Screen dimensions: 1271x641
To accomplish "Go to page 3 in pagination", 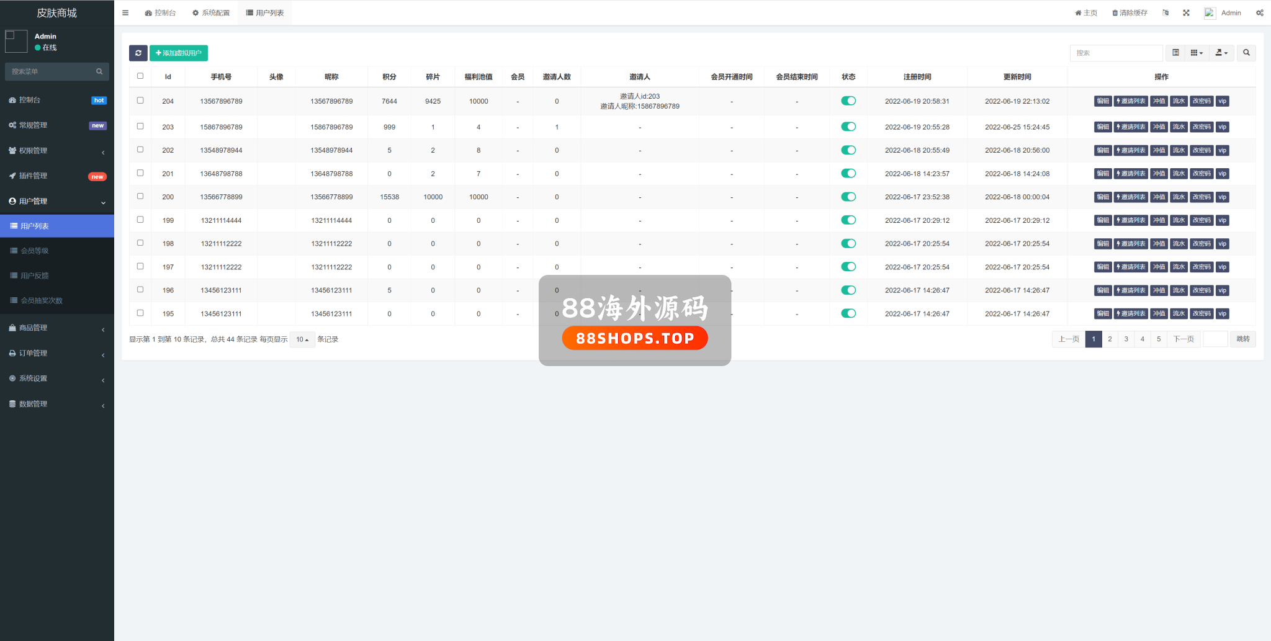I will coord(1126,339).
